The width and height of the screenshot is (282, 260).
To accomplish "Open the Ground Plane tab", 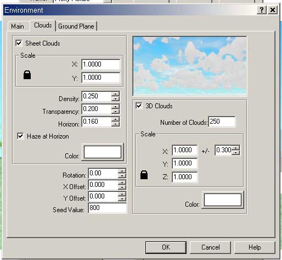I will 76,26.
